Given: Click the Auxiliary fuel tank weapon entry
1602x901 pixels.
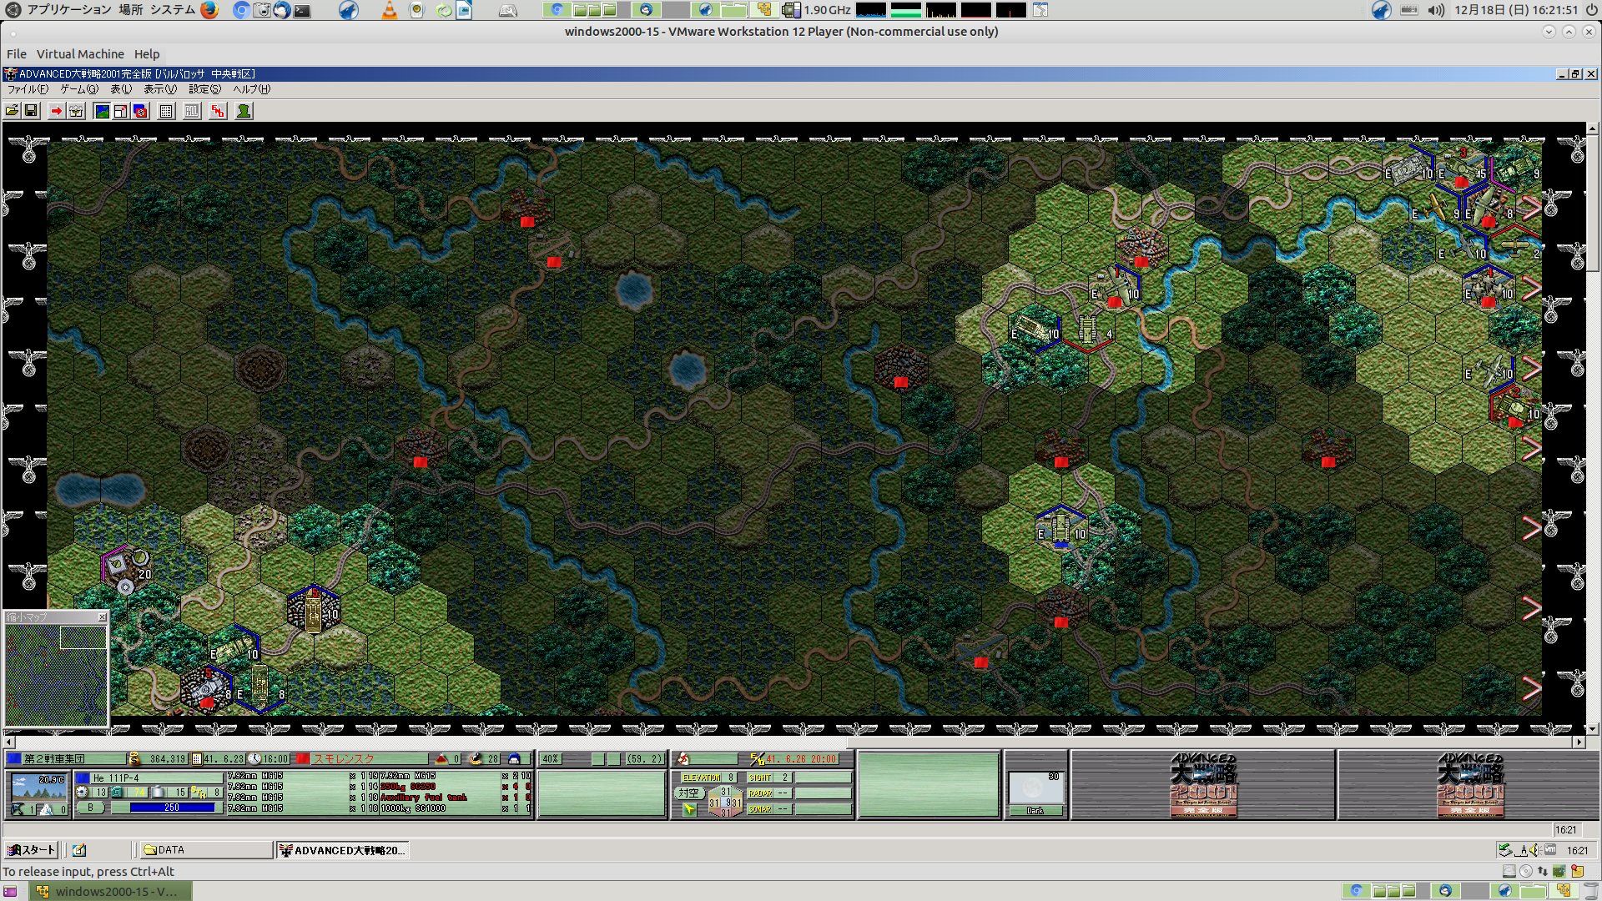Looking at the screenshot, I should pos(424,798).
